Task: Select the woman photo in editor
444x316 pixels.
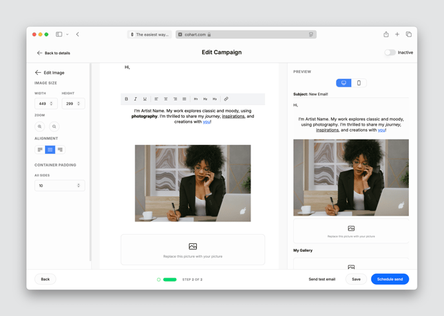Action: coord(193,183)
